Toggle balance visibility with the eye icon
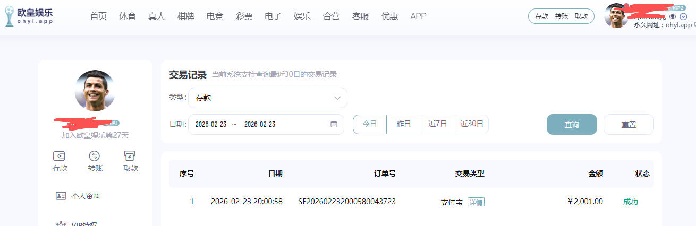This screenshot has width=696, height=226. [673, 16]
